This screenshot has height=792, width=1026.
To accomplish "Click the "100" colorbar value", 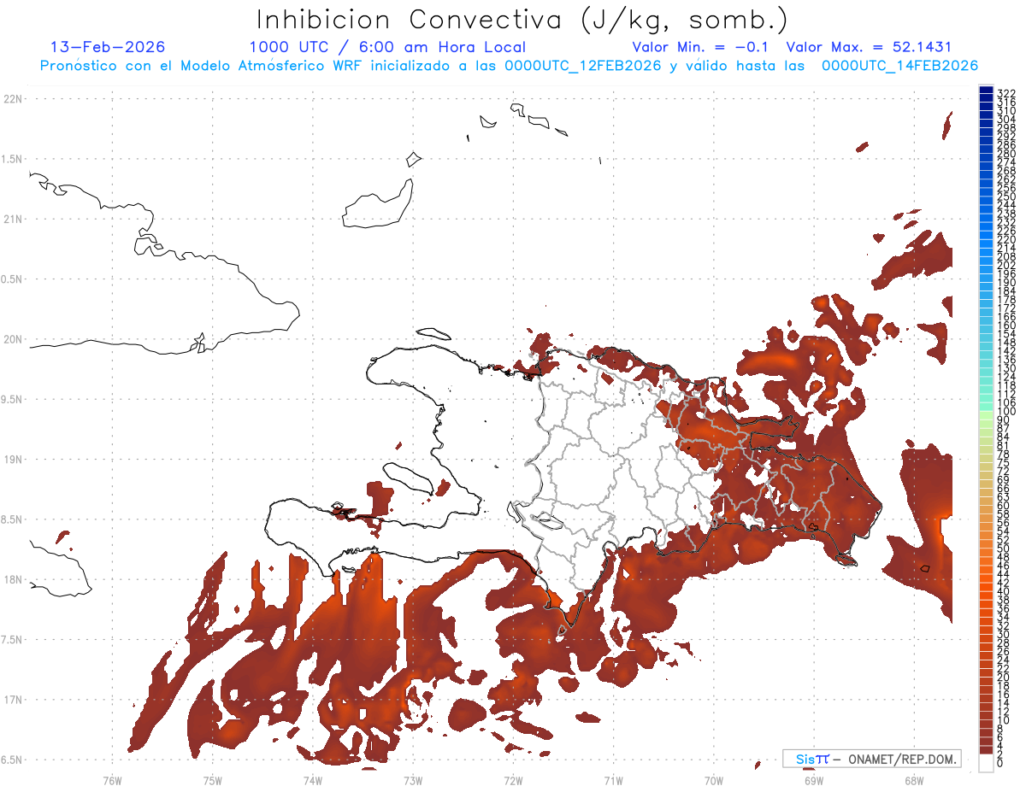I will tap(1005, 413).
